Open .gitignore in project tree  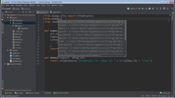pos(14,53)
